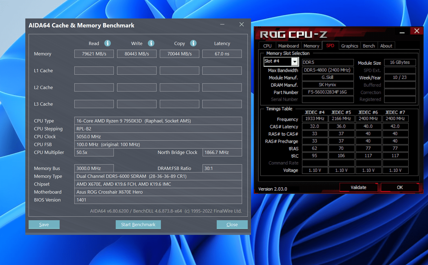
Task: Click the OK button in CPU-Z
Action: click(x=400, y=187)
